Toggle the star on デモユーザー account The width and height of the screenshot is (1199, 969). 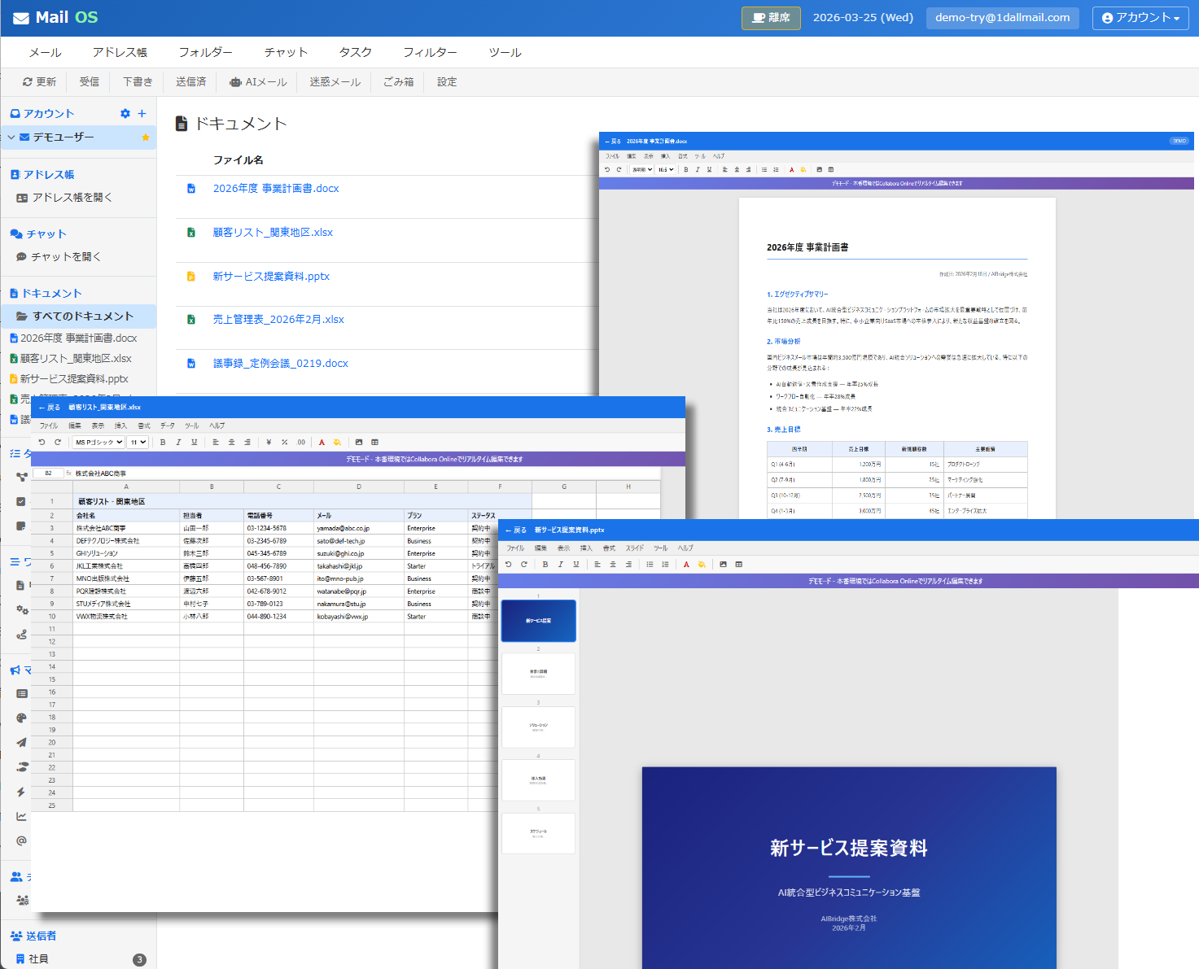coord(146,137)
